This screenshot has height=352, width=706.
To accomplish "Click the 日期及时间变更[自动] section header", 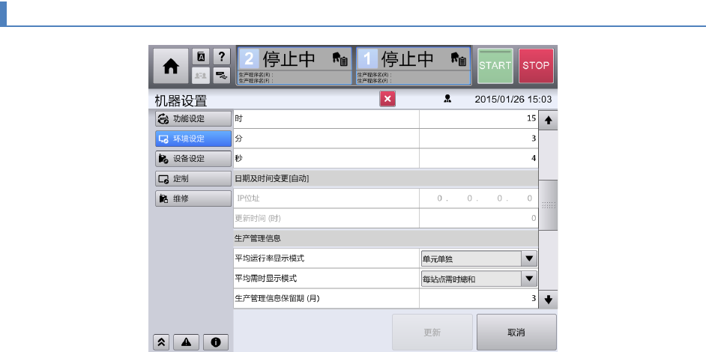I will [x=386, y=178].
